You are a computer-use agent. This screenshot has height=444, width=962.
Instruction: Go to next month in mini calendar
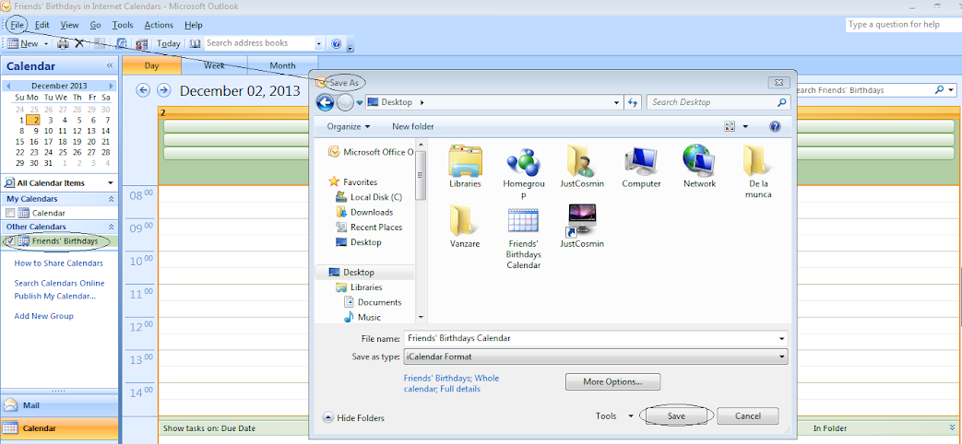pos(111,87)
